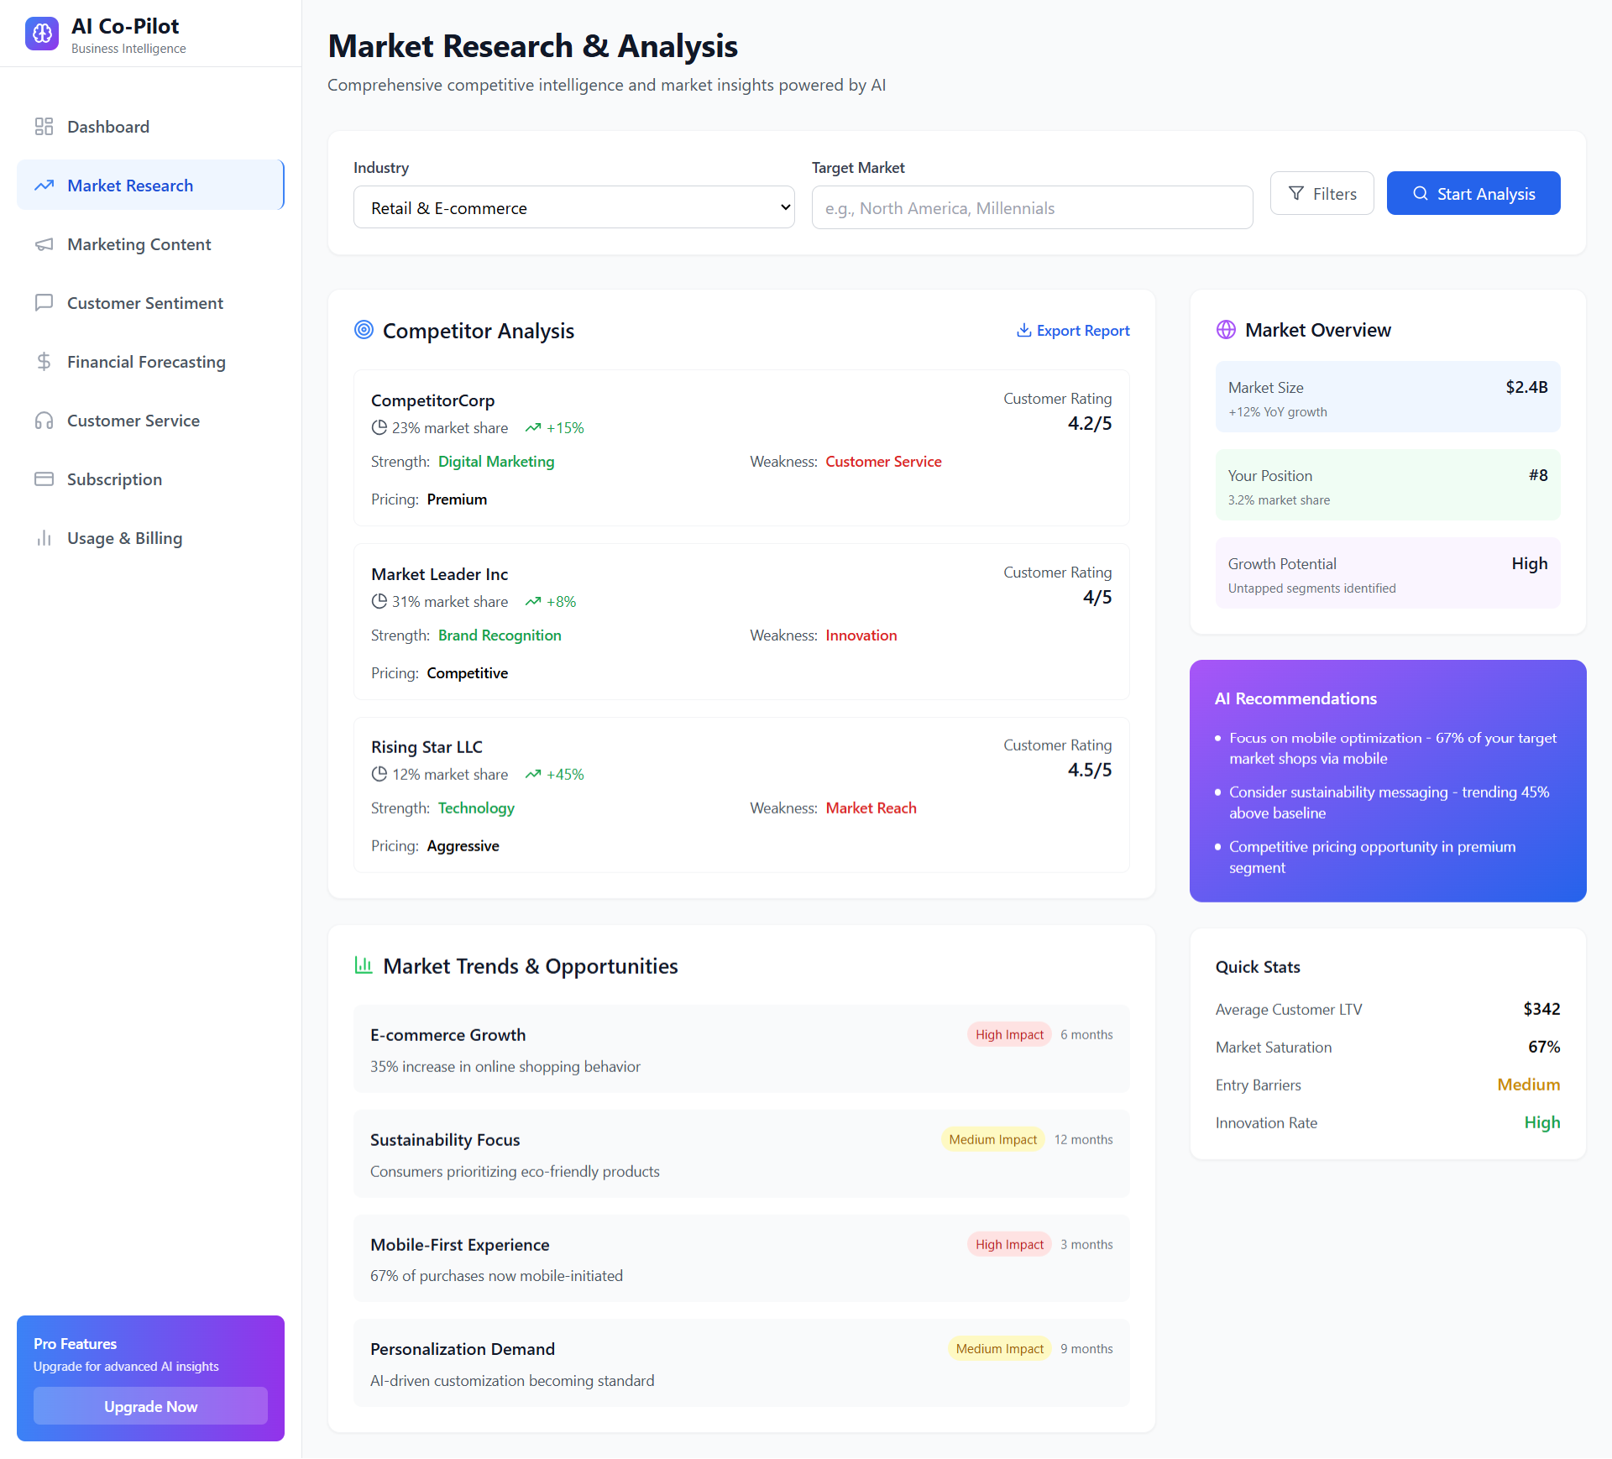Viewport: 1612px width, 1459px height.
Task: Click the Rising Star LLC name
Action: click(x=427, y=747)
